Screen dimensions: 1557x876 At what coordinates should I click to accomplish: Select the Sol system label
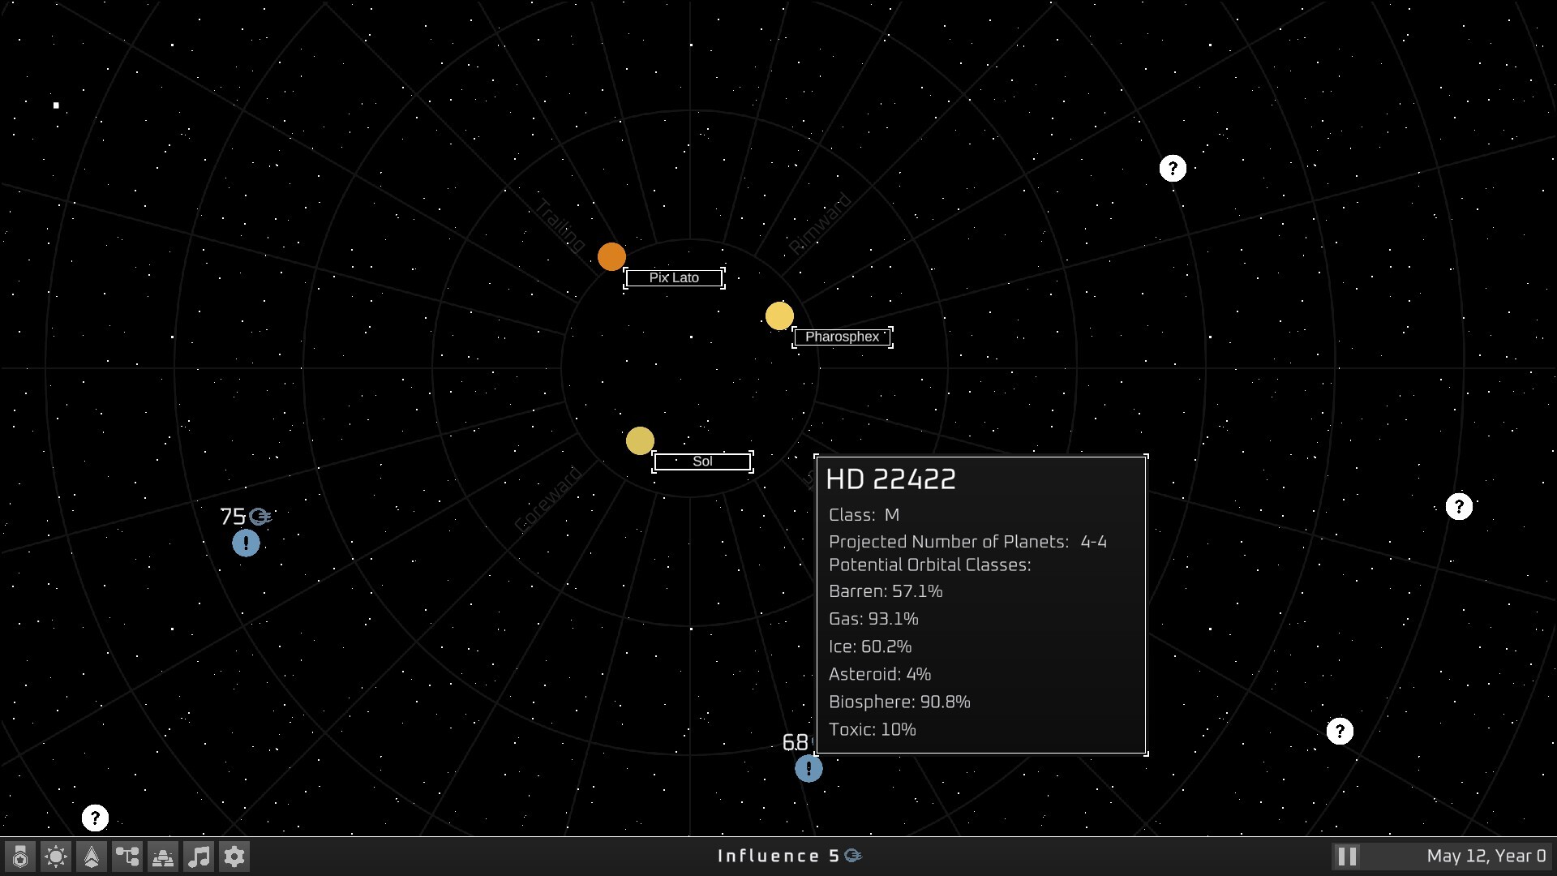(702, 461)
